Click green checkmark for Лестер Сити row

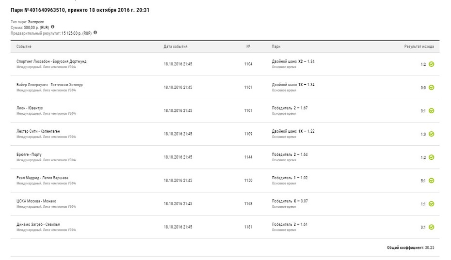[x=431, y=134]
